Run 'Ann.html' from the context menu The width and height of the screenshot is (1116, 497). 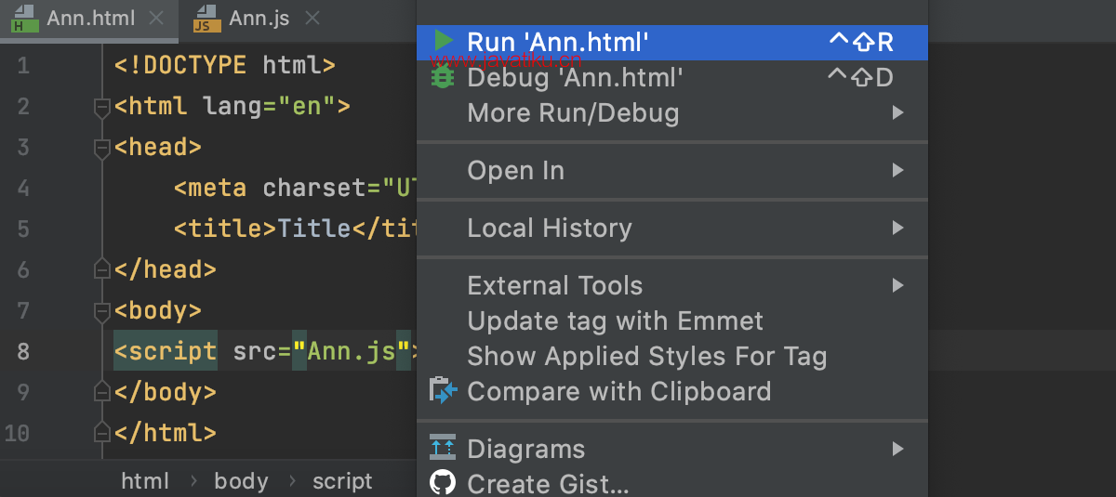[671, 42]
